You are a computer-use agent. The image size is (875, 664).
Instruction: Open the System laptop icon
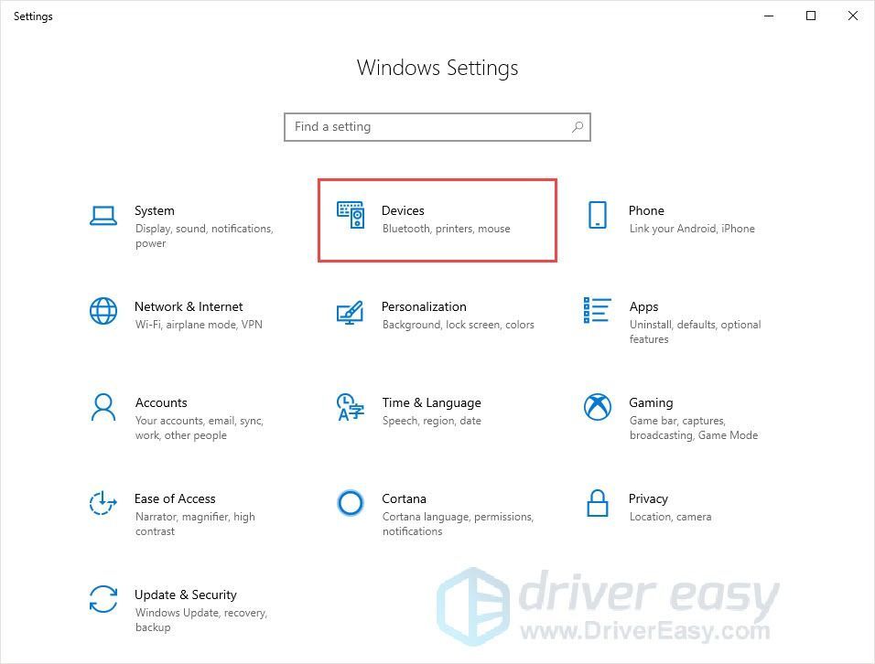(x=103, y=216)
